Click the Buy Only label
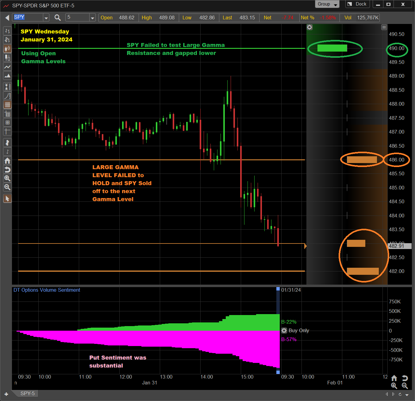Image resolution: width=415 pixels, height=401 pixels. (299, 331)
